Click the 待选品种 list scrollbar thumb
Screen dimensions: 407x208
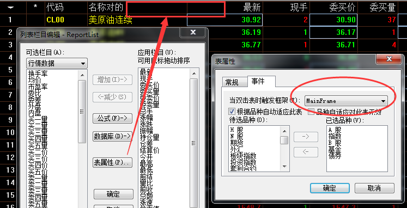[x=285, y=140]
